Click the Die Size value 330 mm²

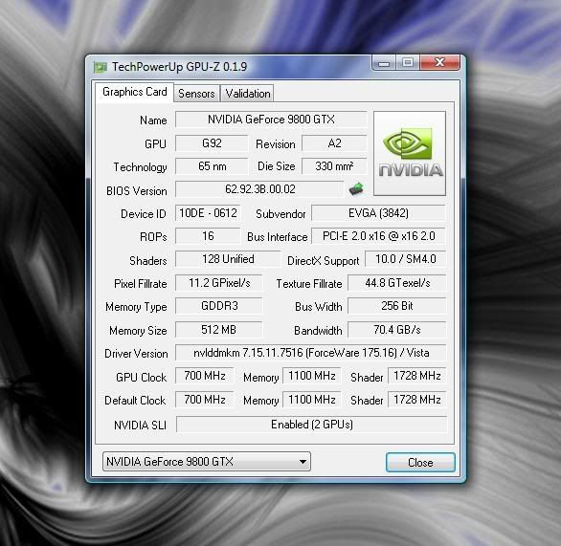point(334,166)
